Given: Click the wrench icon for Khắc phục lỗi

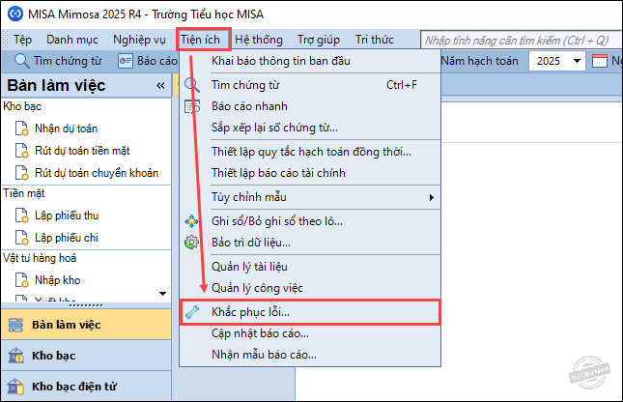Looking at the screenshot, I should pos(192,312).
